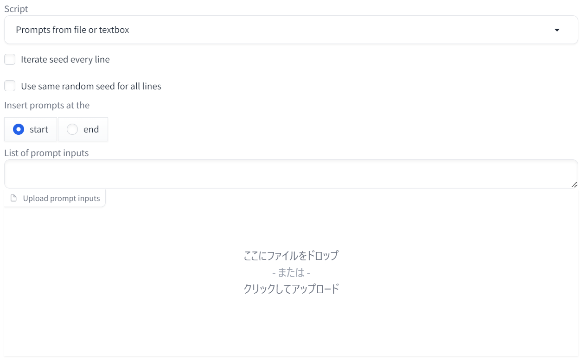Click the "ここにファイルをドロップ" text
The image size is (582, 359).
pyautogui.click(x=291, y=255)
